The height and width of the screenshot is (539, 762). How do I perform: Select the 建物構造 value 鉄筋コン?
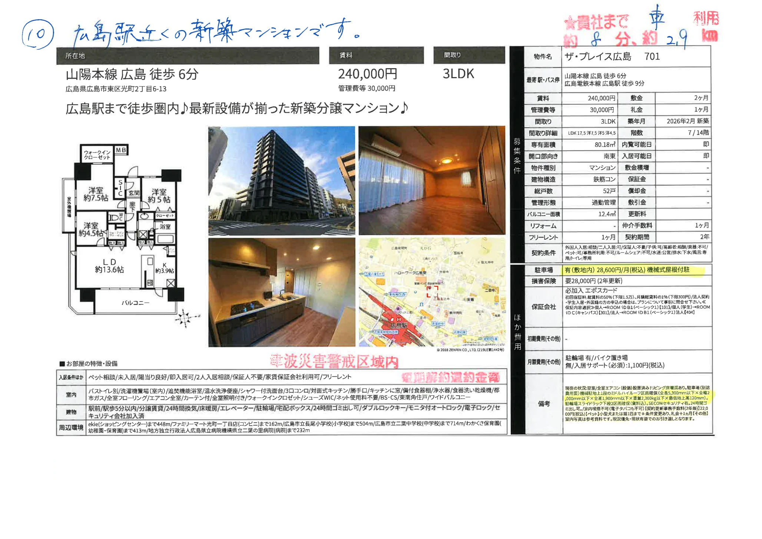coord(604,179)
